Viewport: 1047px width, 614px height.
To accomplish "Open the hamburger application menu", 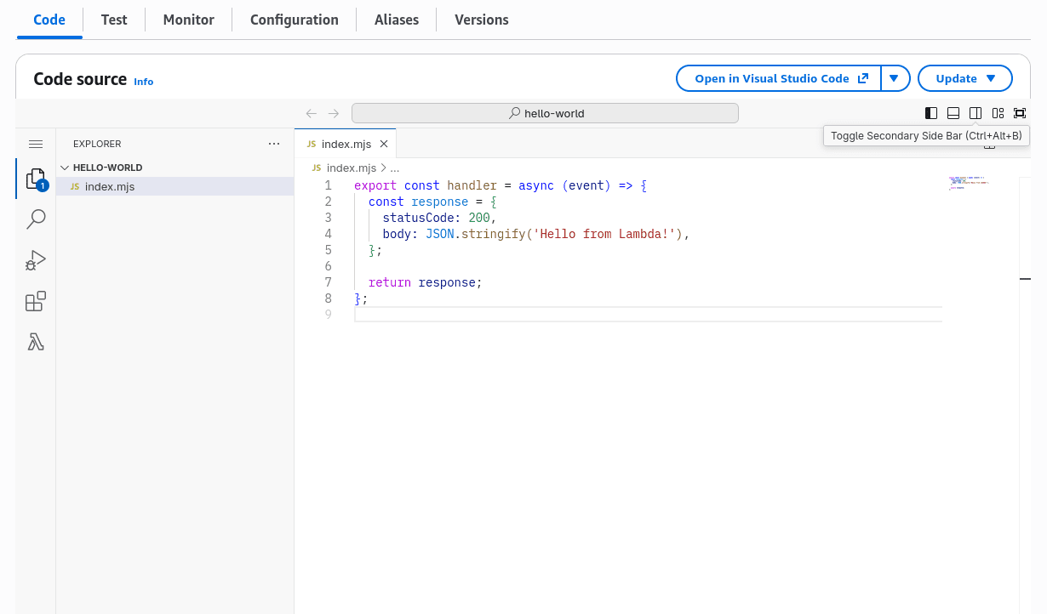I will coord(36,145).
